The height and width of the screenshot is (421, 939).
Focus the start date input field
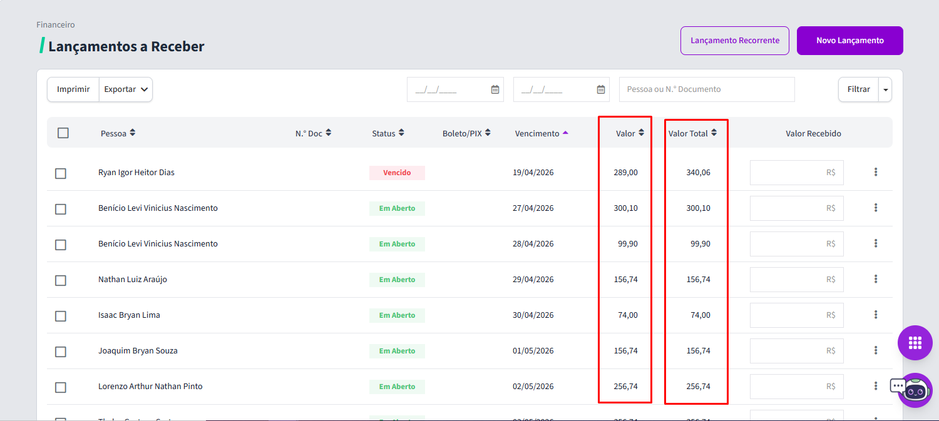(455, 89)
